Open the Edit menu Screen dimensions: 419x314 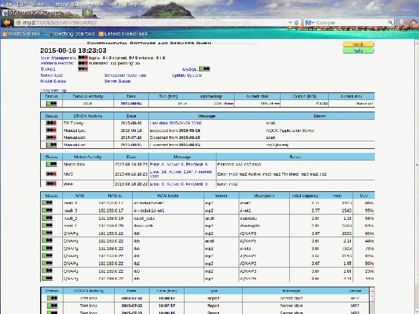[22, 4]
